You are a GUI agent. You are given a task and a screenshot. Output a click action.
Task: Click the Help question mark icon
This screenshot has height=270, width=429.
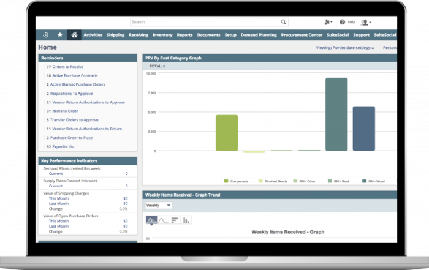(x=342, y=22)
